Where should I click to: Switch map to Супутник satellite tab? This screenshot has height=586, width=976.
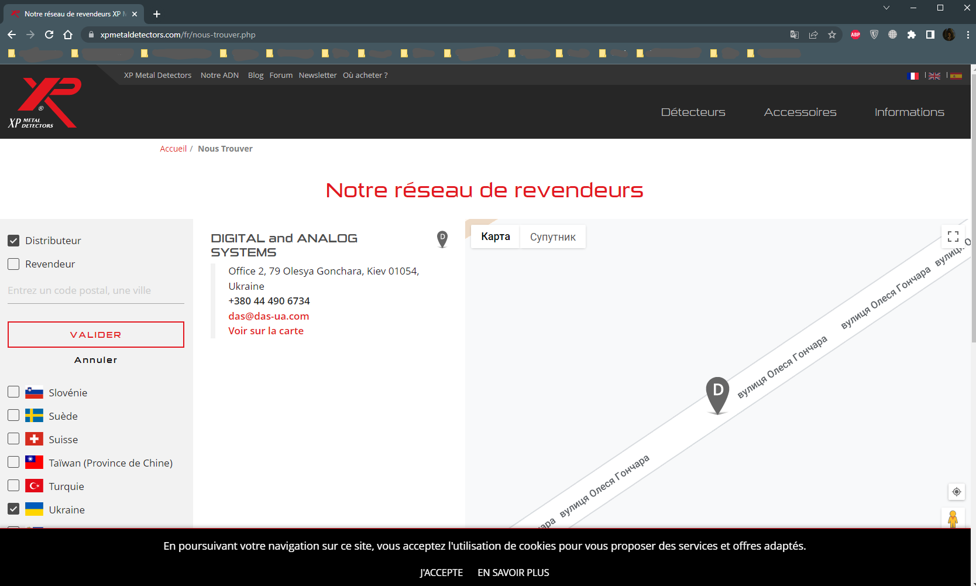click(552, 237)
